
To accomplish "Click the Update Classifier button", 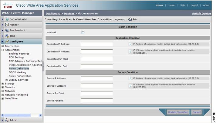I will tap(178, 112).
